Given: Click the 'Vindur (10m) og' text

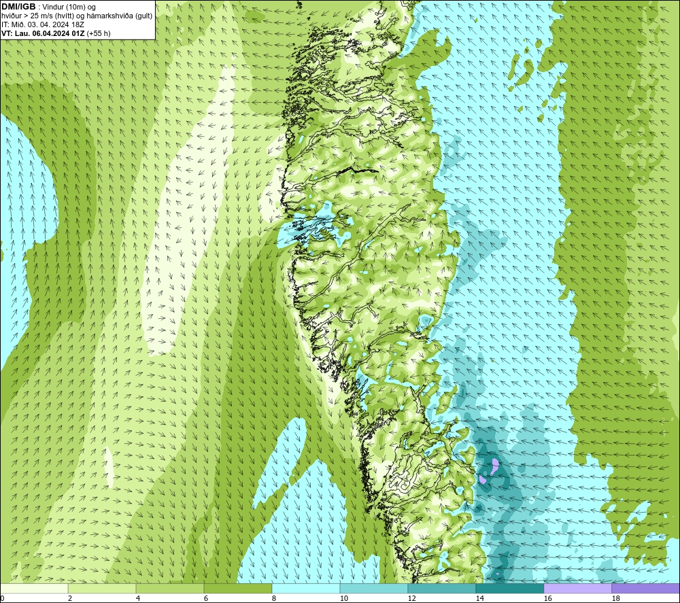Looking at the screenshot, I should click(69, 7).
